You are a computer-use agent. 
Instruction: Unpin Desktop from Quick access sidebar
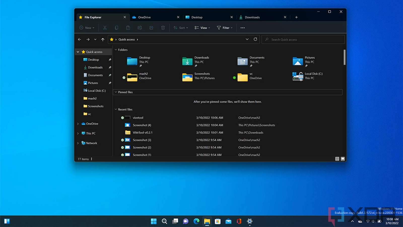point(110,60)
